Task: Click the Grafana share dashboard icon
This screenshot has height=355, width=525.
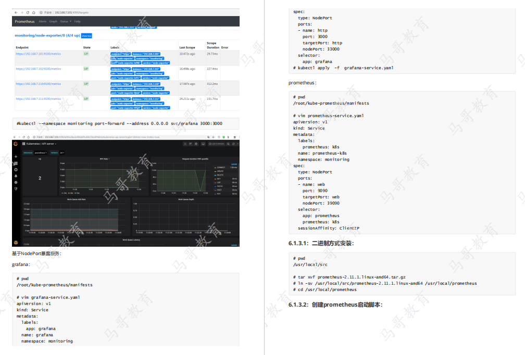Action: (190, 144)
